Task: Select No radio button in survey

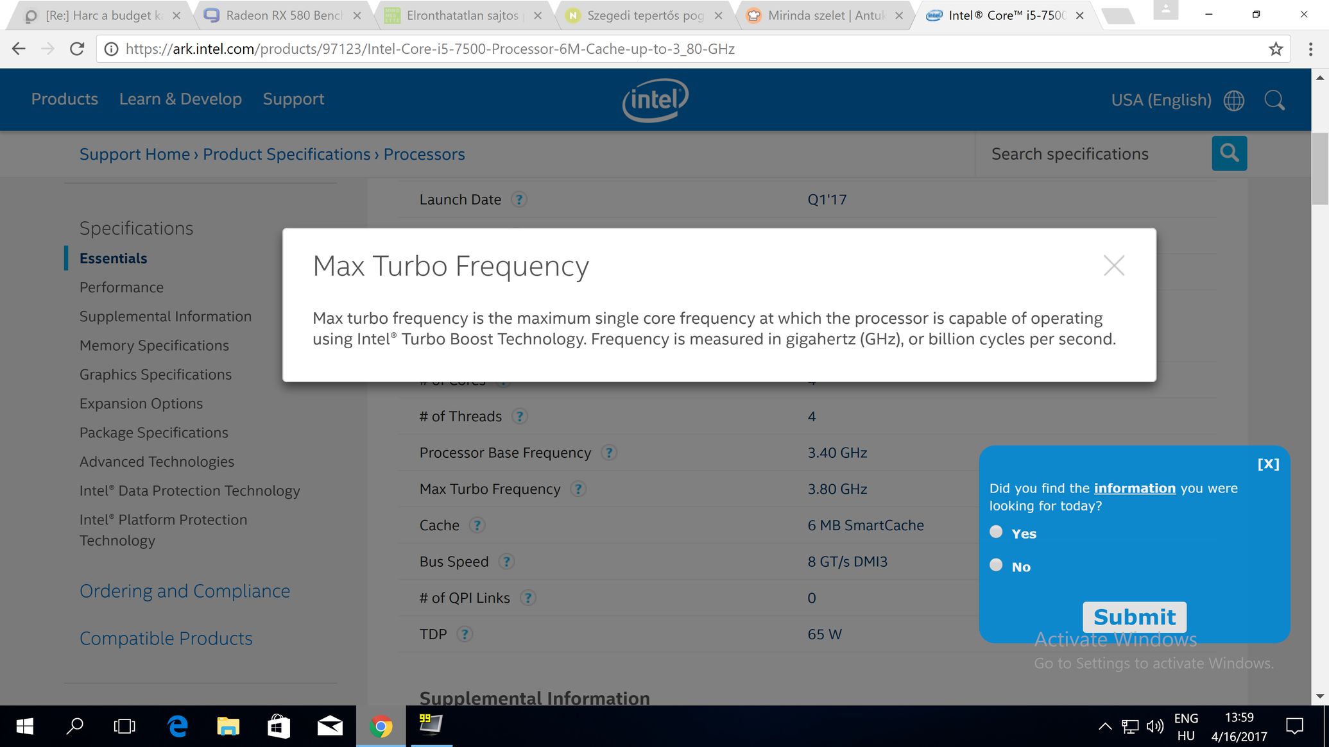Action: coord(996,565)
